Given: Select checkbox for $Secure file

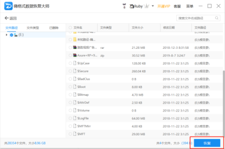Looking at the screenshot, I should (x=70, y=71).
